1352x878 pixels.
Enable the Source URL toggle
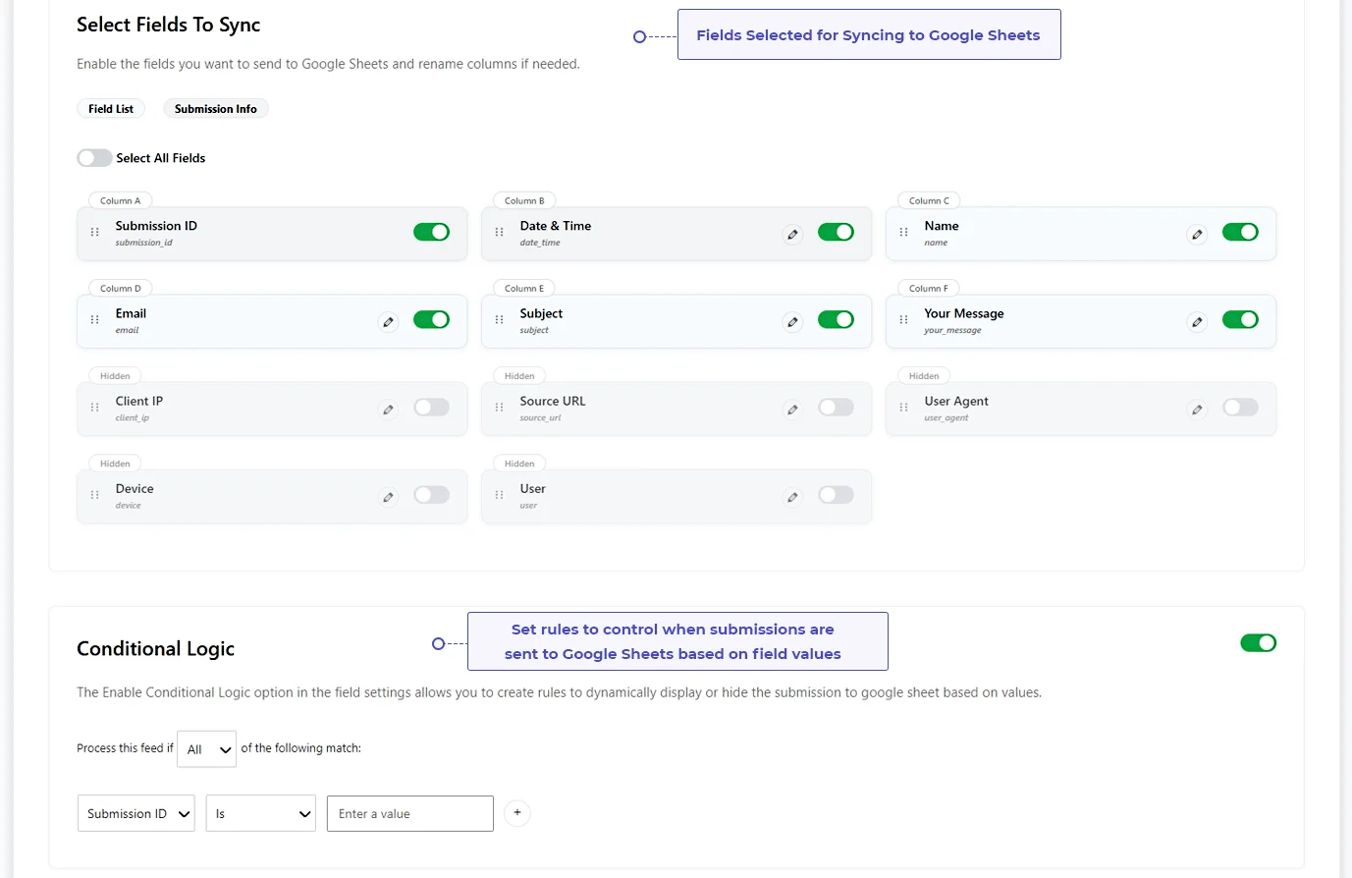click(x=836, y=407)
